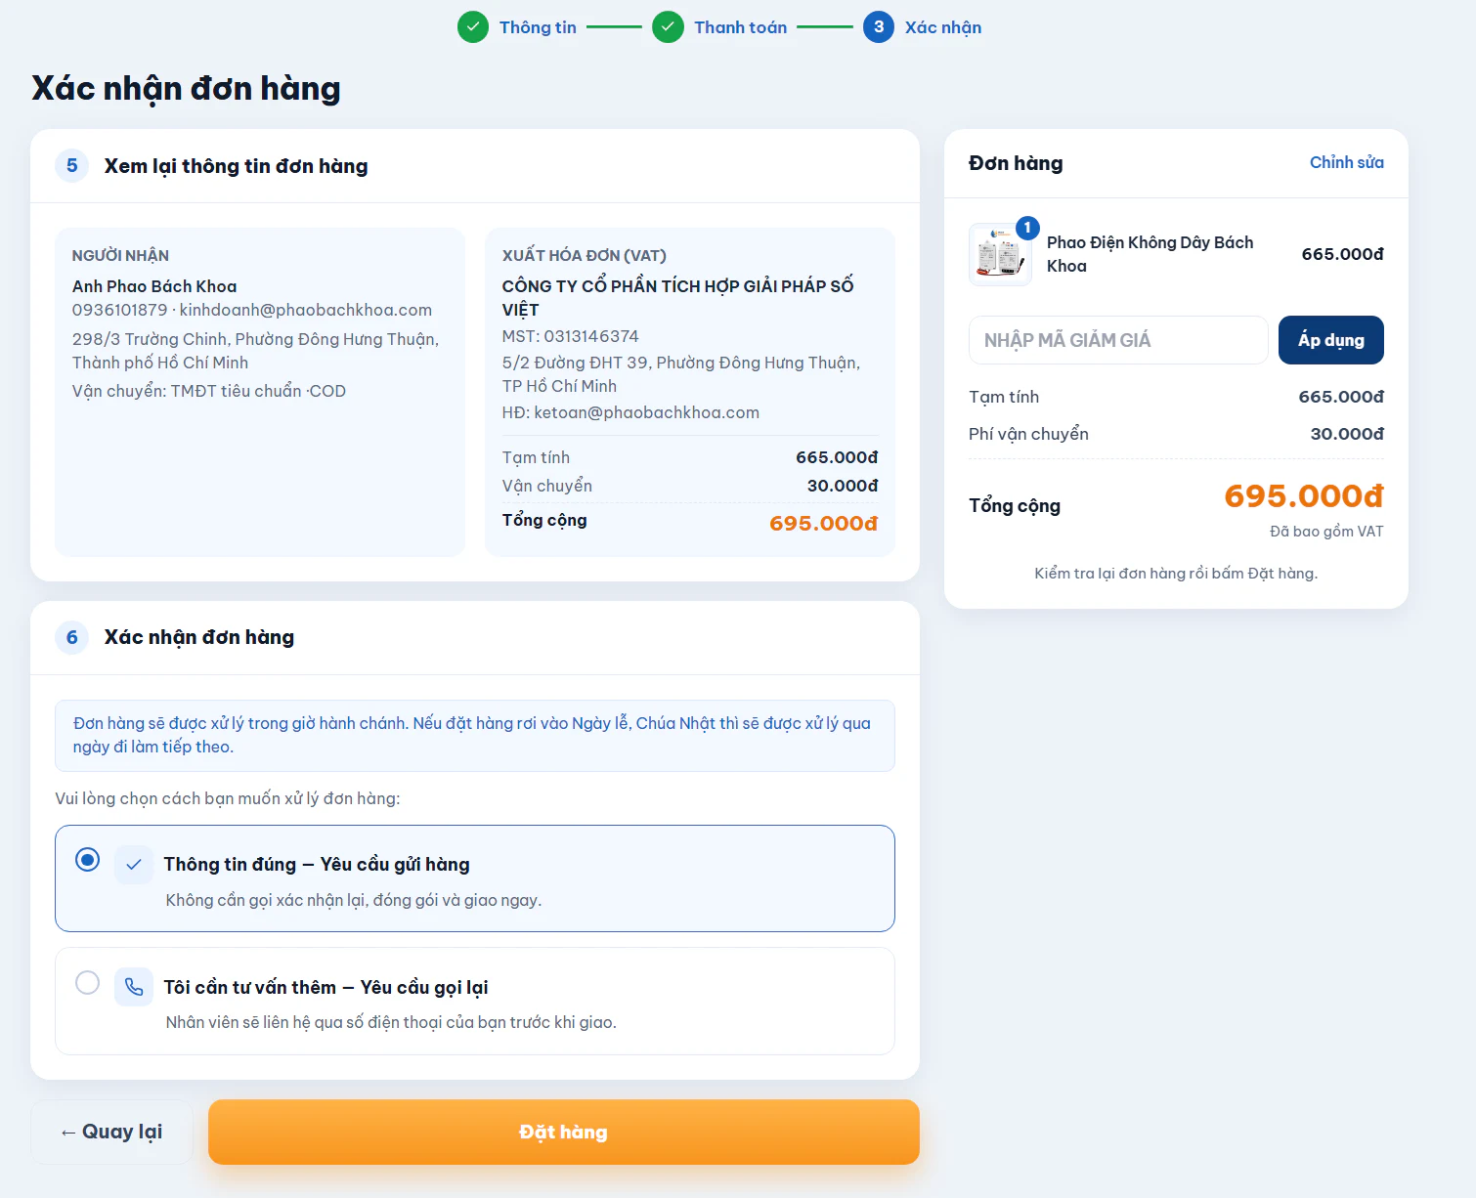Click the checkmark icon beside Thông tin đúng
Viewport: 1476px width, 1198px height.
[134, 865]
